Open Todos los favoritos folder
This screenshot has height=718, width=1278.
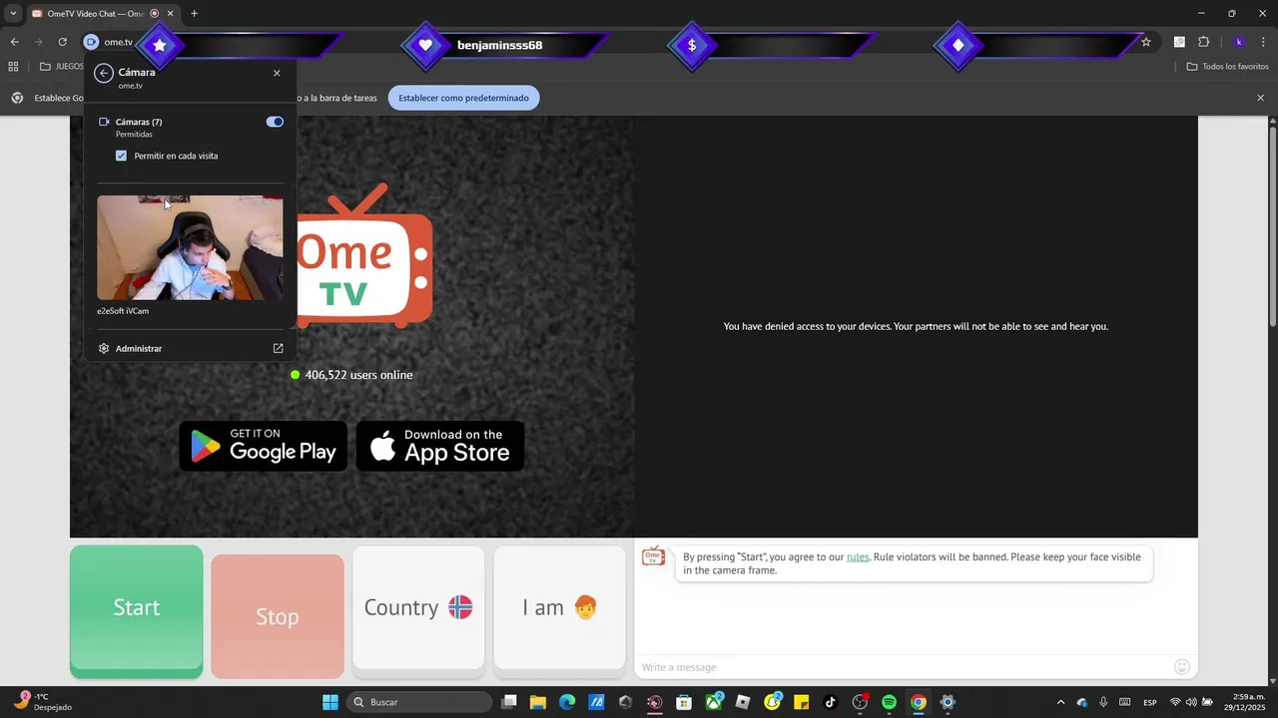point(1227,67)
